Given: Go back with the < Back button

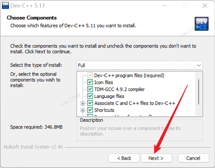Looking at the screenshot, I should tap(124, 158).
